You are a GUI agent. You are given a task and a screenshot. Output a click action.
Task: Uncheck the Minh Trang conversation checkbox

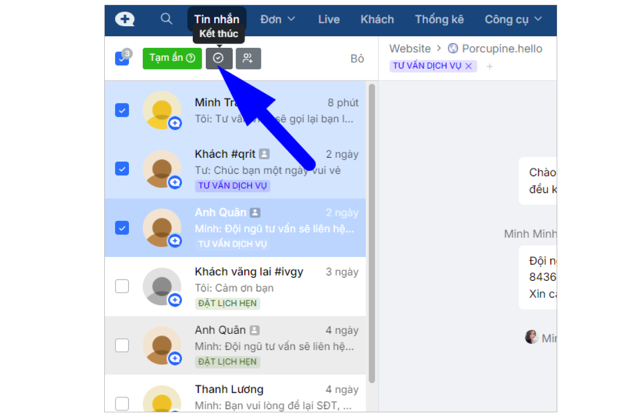click(122, 110)
